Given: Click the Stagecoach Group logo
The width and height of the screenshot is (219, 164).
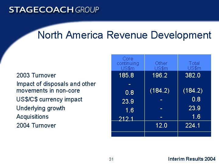Looking at the screenshot, I should pyautogui.click(x=54, y=10).
